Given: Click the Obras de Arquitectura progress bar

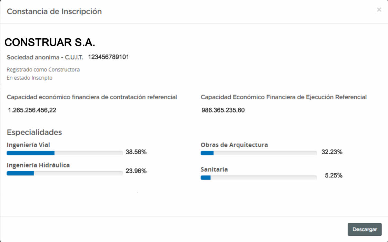Looking at the screenshot, I should pos(259,153).
